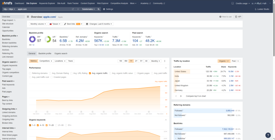Screen dimensions: 275x140
Task: Open the http + https protocol dropdown
Action: pyautogui.click(x=9, y=9)
